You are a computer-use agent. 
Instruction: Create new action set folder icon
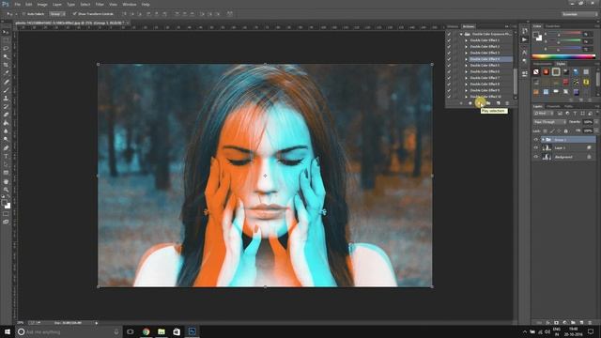[x=488, y=102]
